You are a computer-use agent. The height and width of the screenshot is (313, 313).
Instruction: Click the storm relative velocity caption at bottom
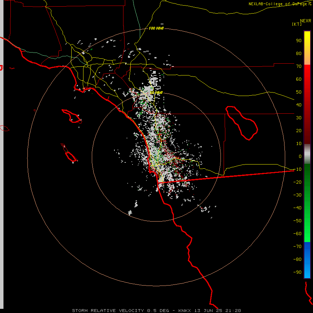click(156, 311)
